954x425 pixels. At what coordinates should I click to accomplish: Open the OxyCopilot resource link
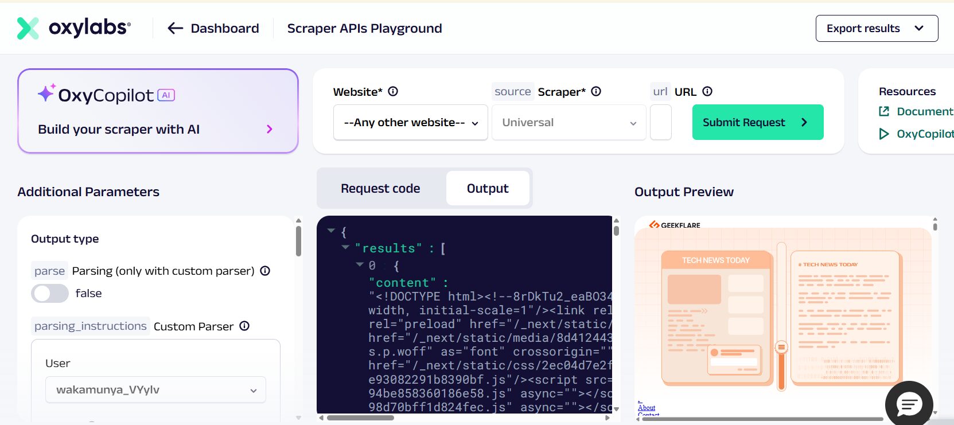(x=925, y=134)
